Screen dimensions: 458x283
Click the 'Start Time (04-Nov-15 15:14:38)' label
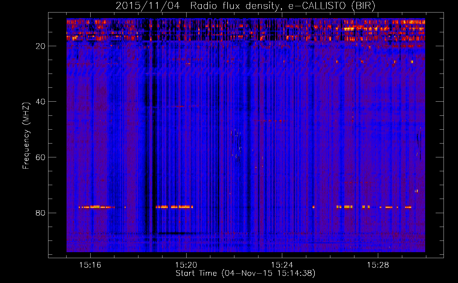245,273
